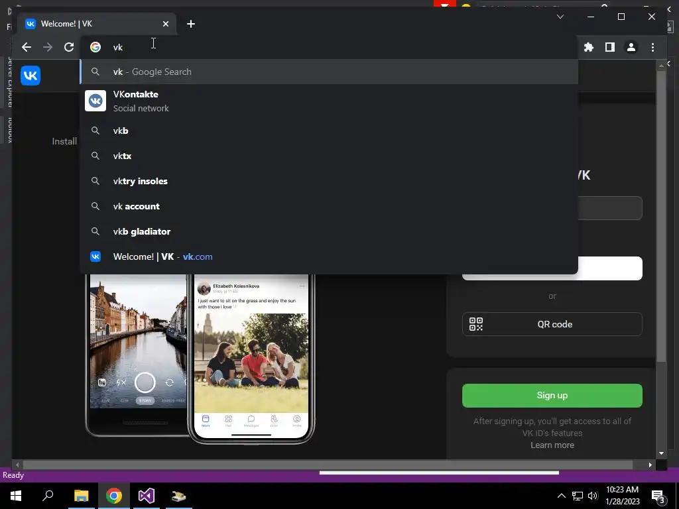Click the network tray icon
The height and width of the screenshot is (509, 679).
click(578, 496)
